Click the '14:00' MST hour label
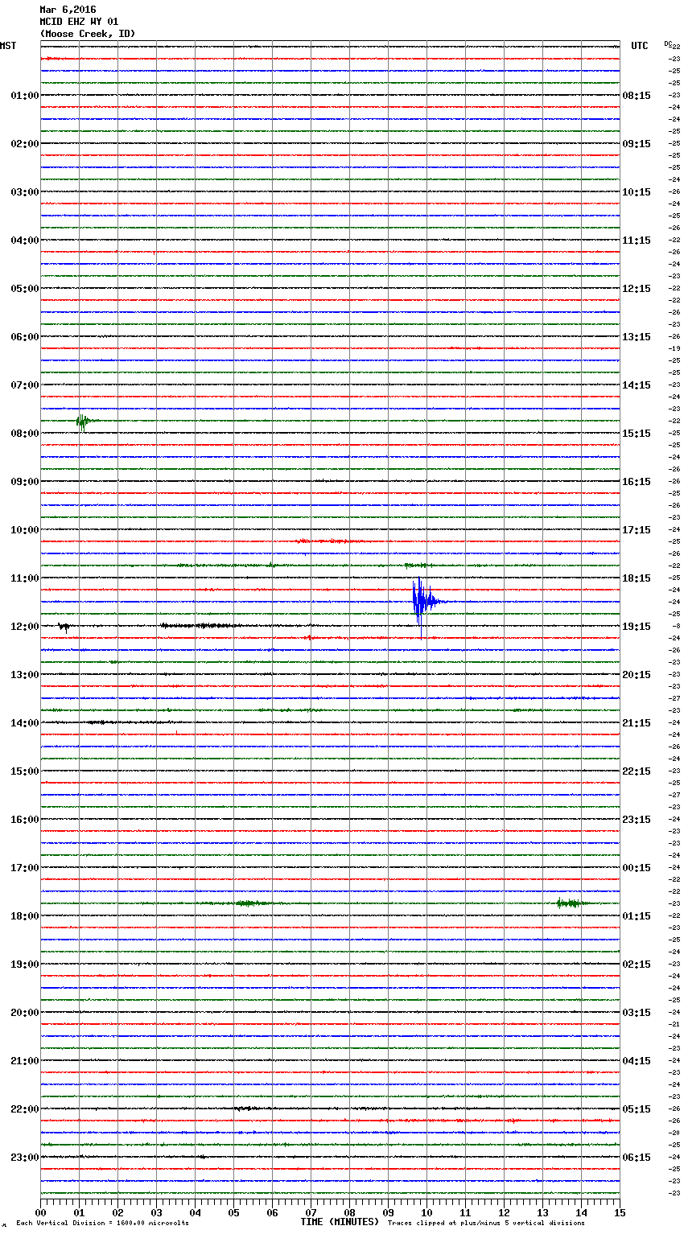The height and width of the screenshot is (1234, 684). [25, 723]
